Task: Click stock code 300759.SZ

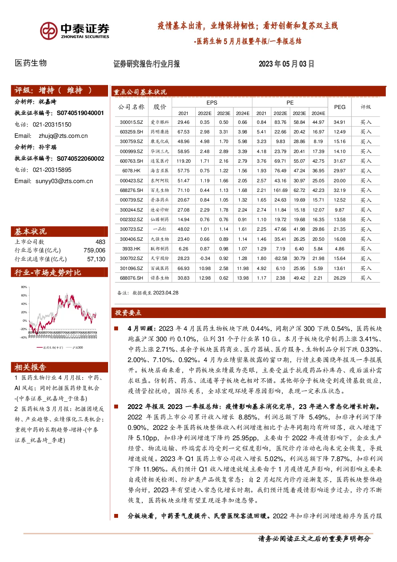Action: [131, 141]
